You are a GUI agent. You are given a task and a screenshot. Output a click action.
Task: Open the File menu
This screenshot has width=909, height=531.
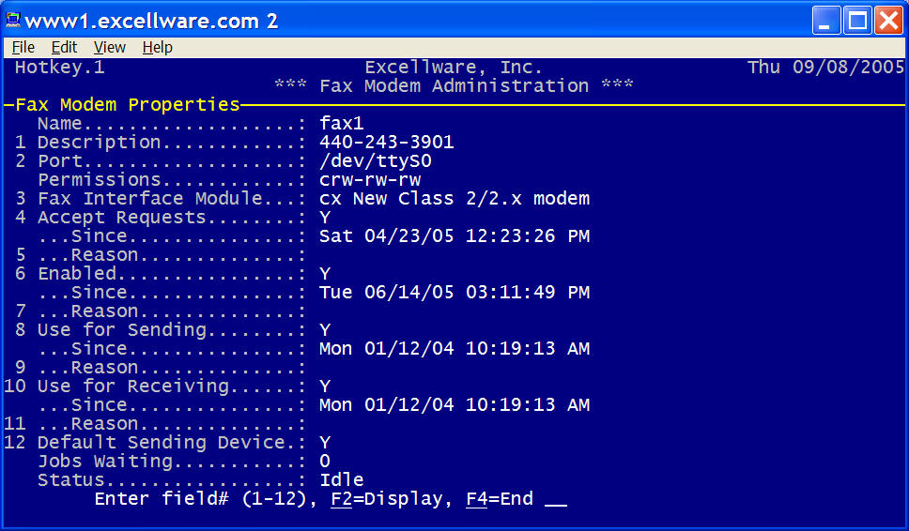click(x=23, y=48)
